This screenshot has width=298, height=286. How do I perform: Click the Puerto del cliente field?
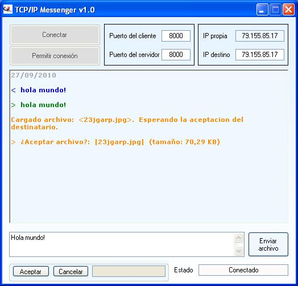click(176, 36)
